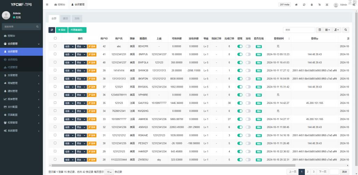Switch to the 激活 tab

pyautogui.click(x=65, y=18)
